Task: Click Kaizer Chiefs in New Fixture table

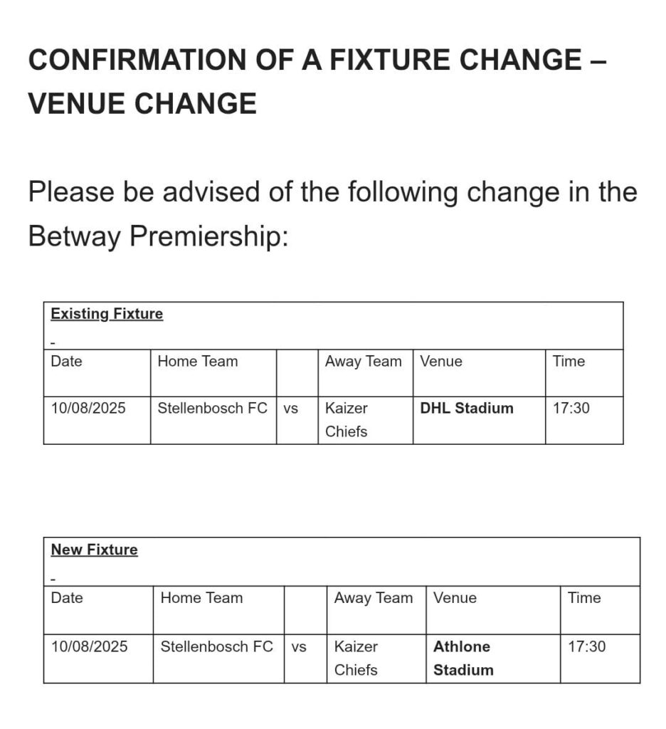Action: (356, 658)
